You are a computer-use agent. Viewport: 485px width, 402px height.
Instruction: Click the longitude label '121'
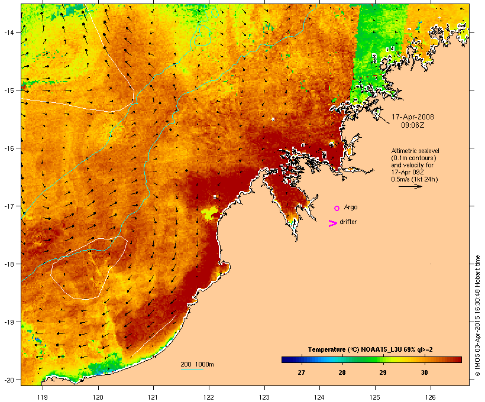[x=153, y=397]
